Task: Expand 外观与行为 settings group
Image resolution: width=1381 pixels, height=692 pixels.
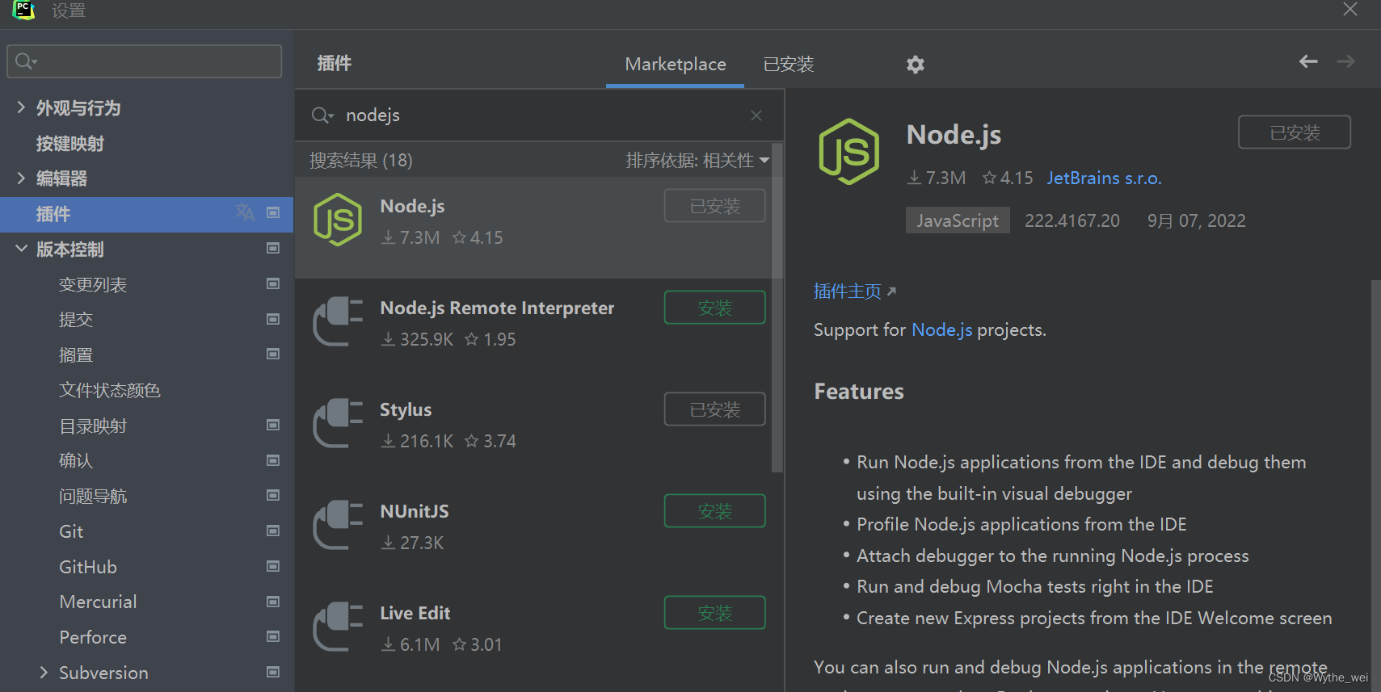Action: [21, 107]
